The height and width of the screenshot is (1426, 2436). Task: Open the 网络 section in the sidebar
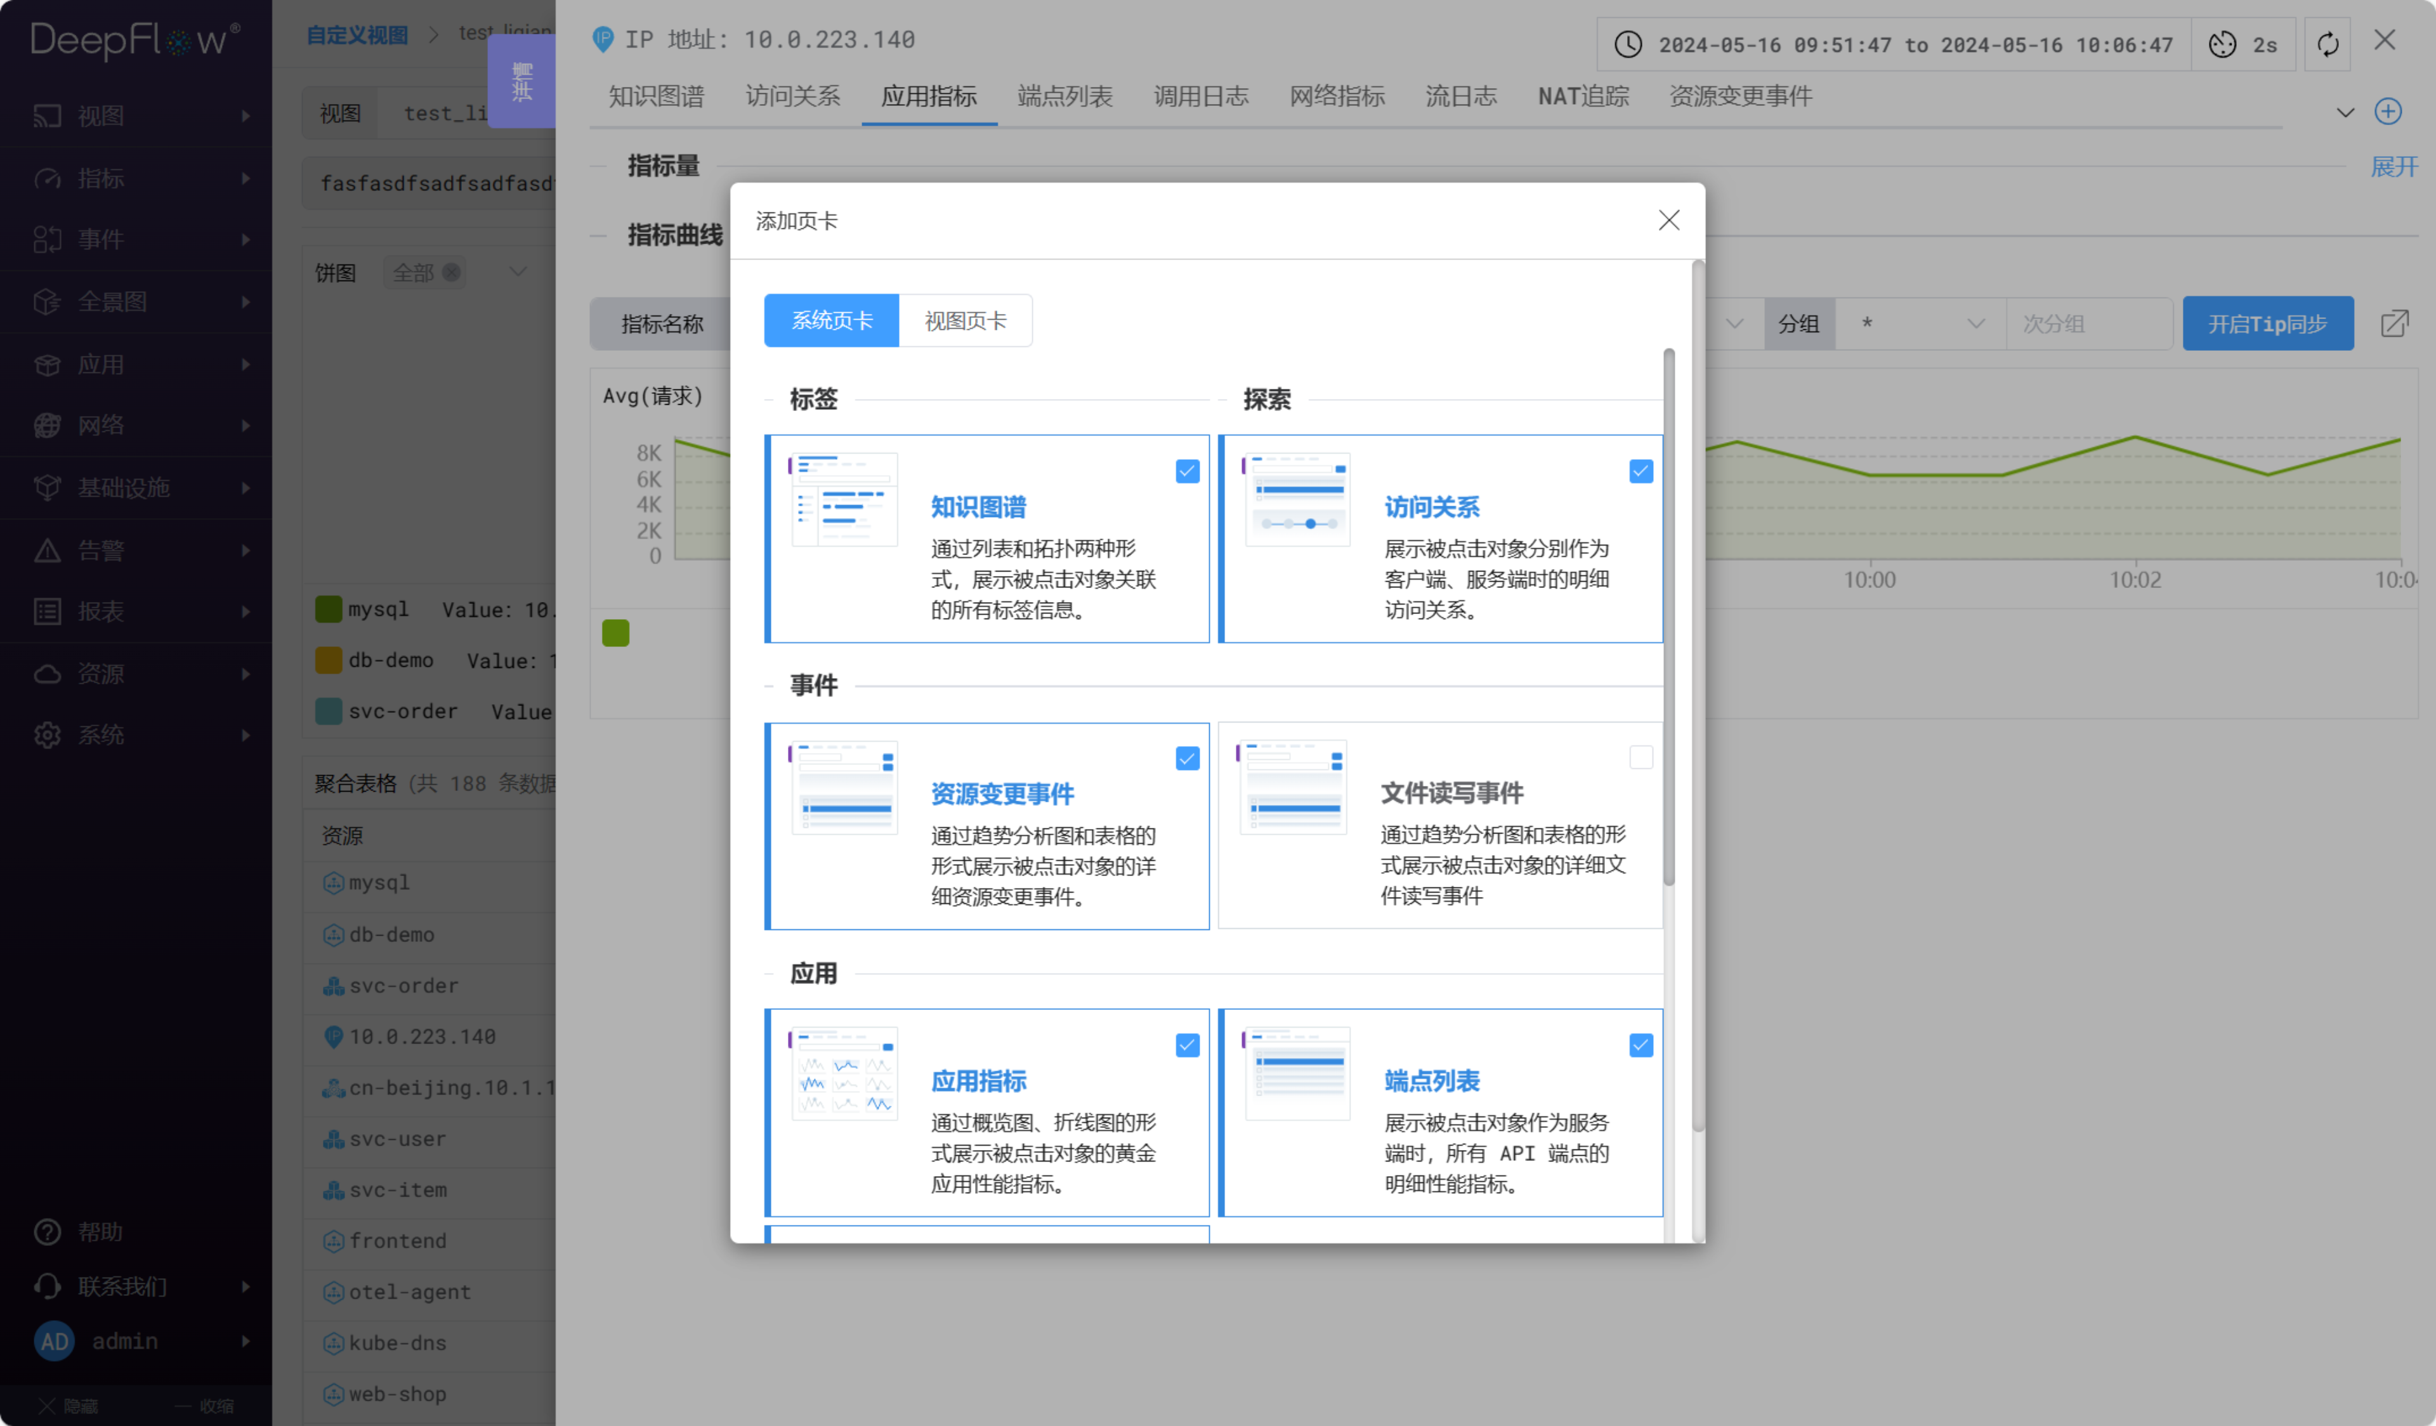(100, 426)
